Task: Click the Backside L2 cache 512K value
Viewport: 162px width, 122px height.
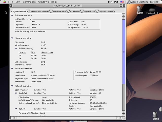Action: pyautogui.click(x=43, y=65)
